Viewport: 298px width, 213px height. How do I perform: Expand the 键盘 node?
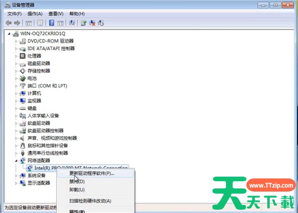[16, 108]
